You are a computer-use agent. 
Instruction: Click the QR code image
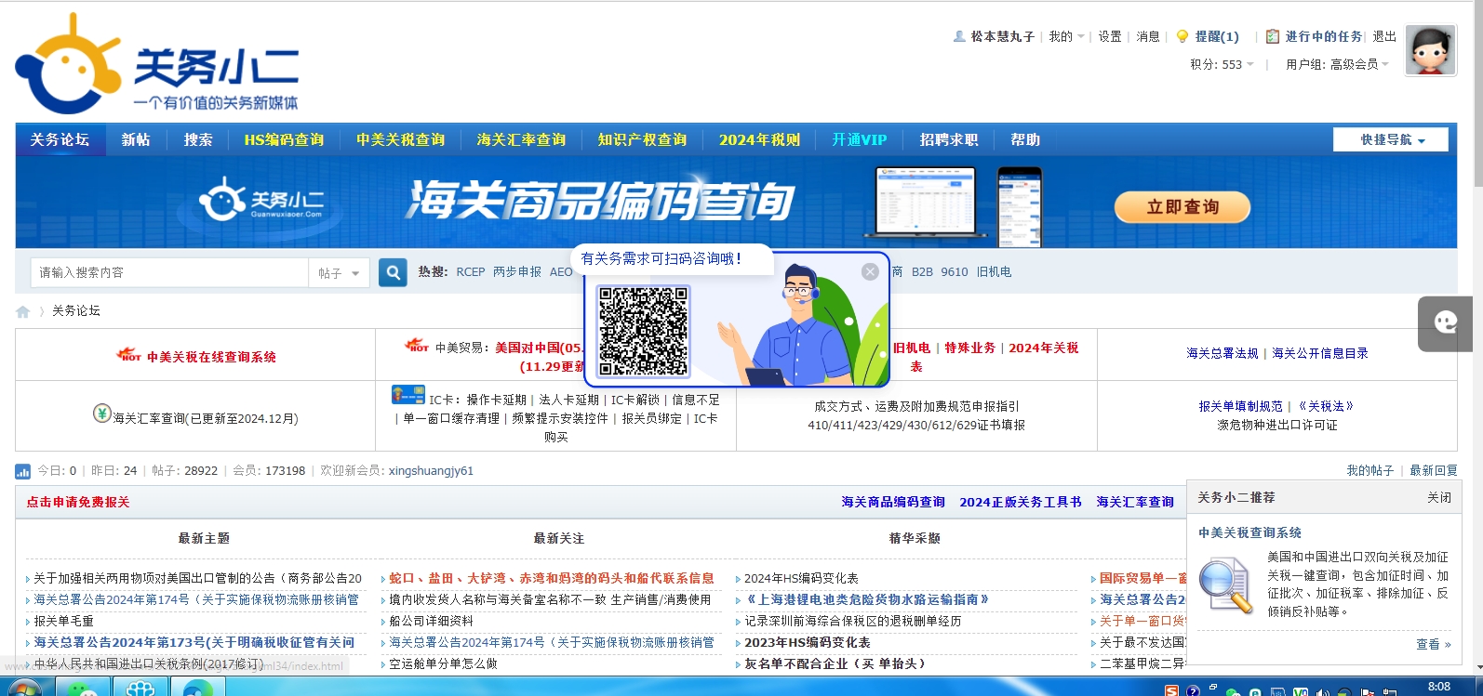tap(643, 331)
